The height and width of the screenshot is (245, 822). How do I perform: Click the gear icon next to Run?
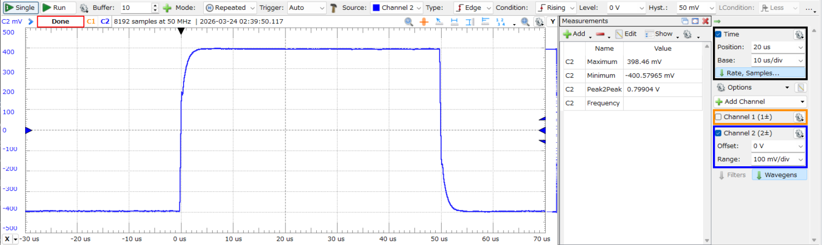point(84,8)
